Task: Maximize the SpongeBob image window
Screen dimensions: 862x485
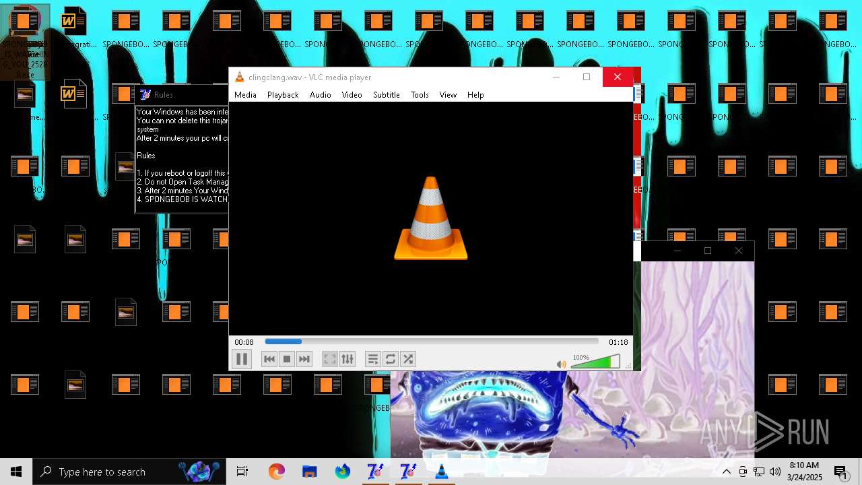Action: click(x=708, y=251)
